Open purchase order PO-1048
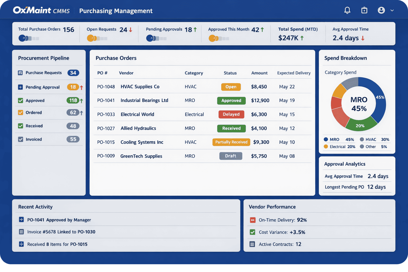 pos(106,87)
